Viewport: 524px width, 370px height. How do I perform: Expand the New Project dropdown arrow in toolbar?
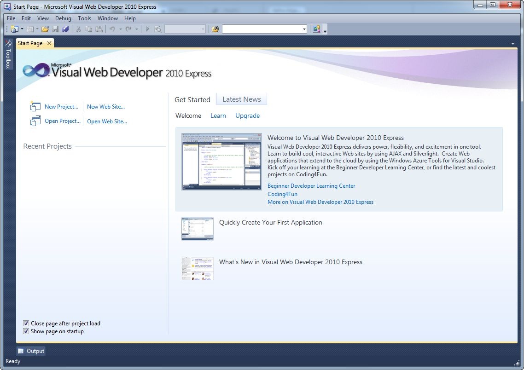(22, 29)
